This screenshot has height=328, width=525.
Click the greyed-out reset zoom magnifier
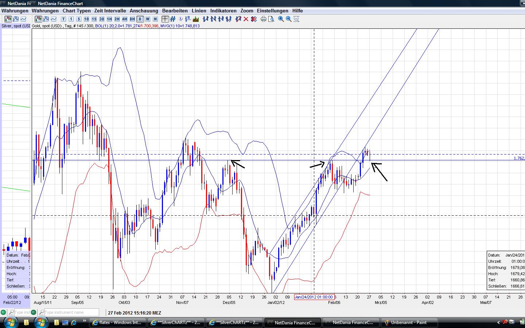[296, 19]
